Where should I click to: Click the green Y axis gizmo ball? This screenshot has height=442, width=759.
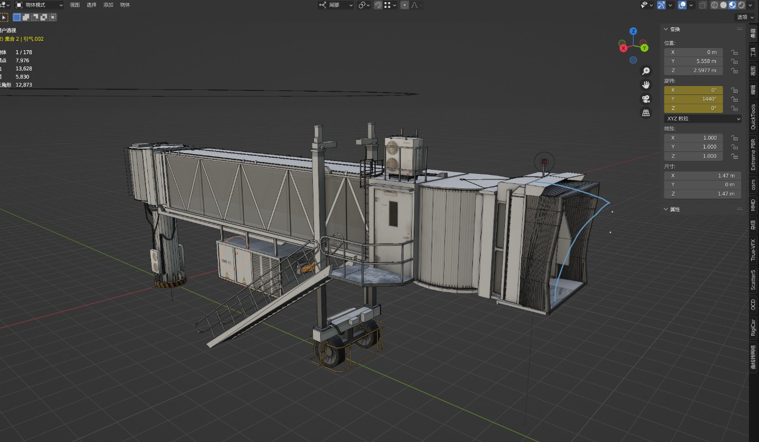pos(645,48)
